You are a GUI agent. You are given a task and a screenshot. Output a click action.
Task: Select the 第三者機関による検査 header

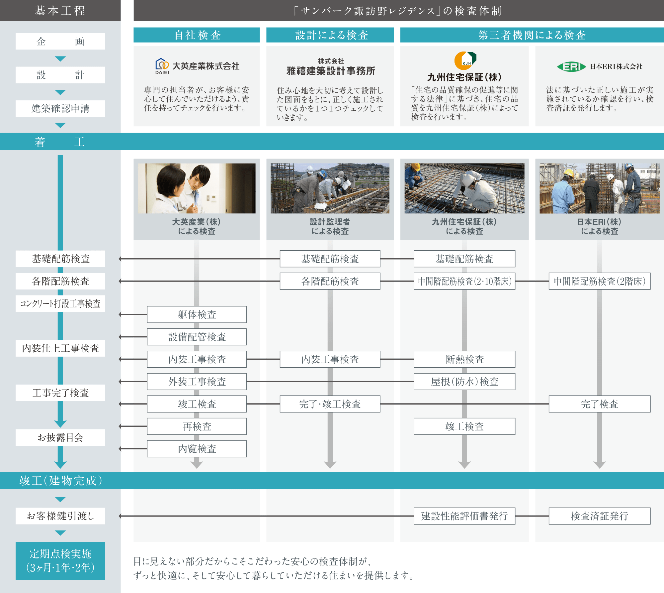[x=532, y=35]
